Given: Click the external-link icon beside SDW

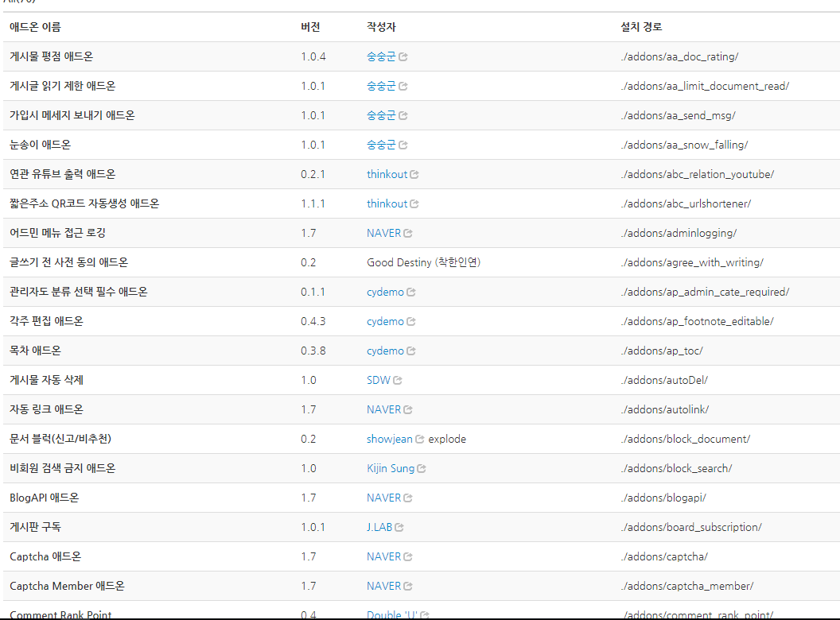Looking at the screenshot, I should point(398,381).
